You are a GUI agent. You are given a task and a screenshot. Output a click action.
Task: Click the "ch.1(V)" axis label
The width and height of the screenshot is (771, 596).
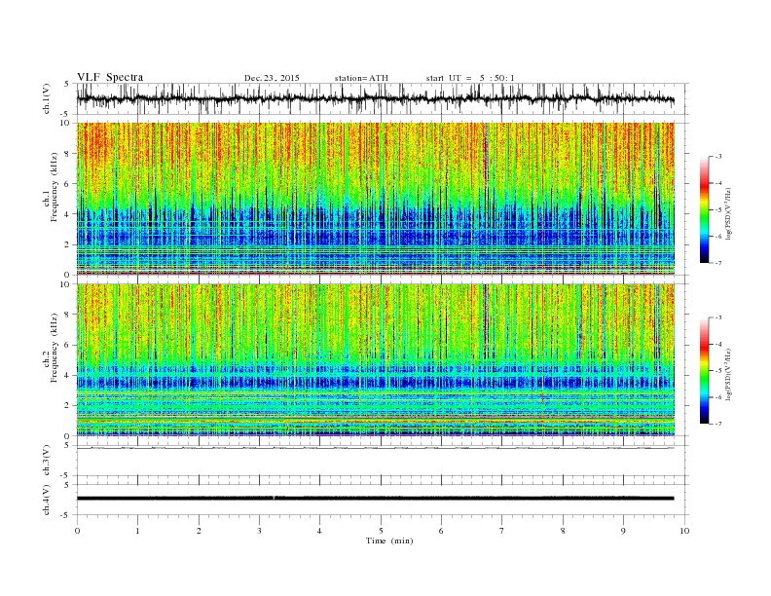47,98
